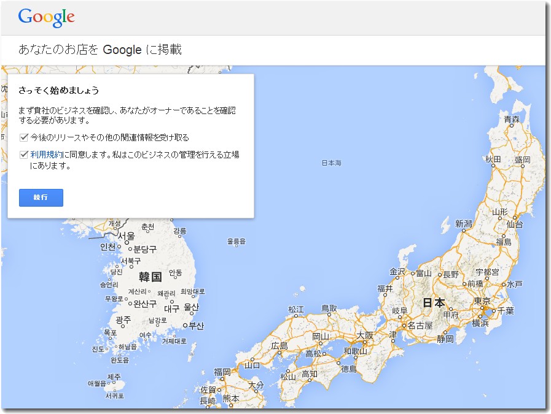Click the 日本 country label

(x=434, y=302)
